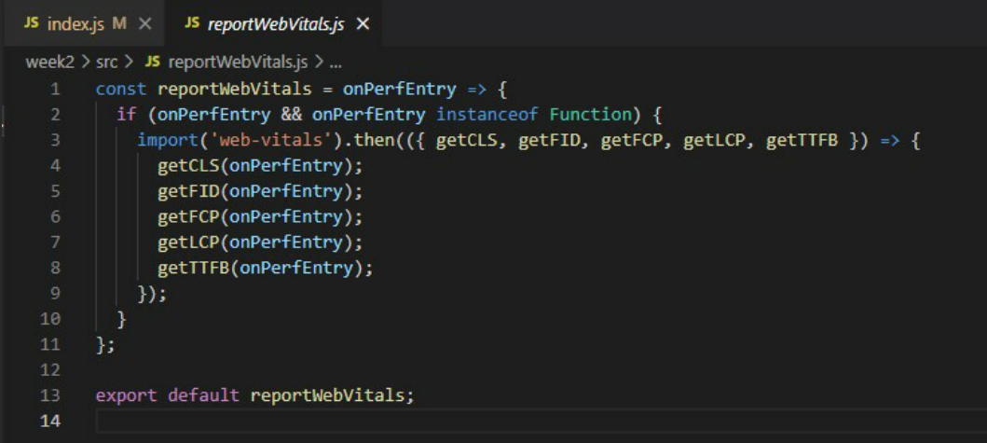
Task: Click the 'default' keyword on line 13
Action: 203,395
